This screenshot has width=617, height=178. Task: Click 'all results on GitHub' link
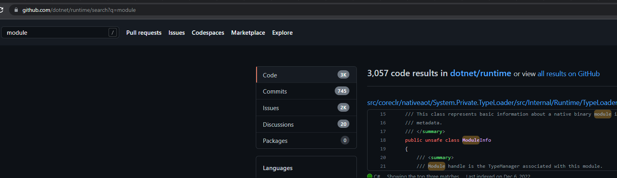coord(568,74)
